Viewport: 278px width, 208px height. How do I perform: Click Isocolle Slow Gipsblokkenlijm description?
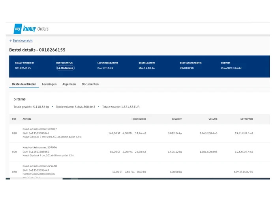[x=39, y=174]
